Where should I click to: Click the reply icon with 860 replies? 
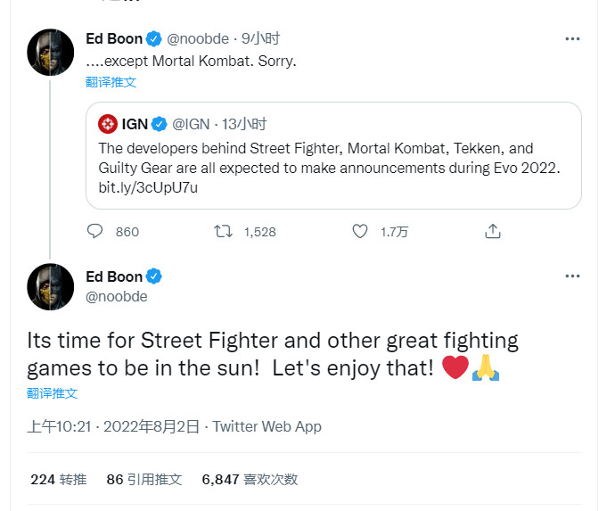pos(94,232)
